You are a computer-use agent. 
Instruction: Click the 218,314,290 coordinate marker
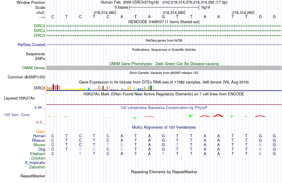pos(243,12)
